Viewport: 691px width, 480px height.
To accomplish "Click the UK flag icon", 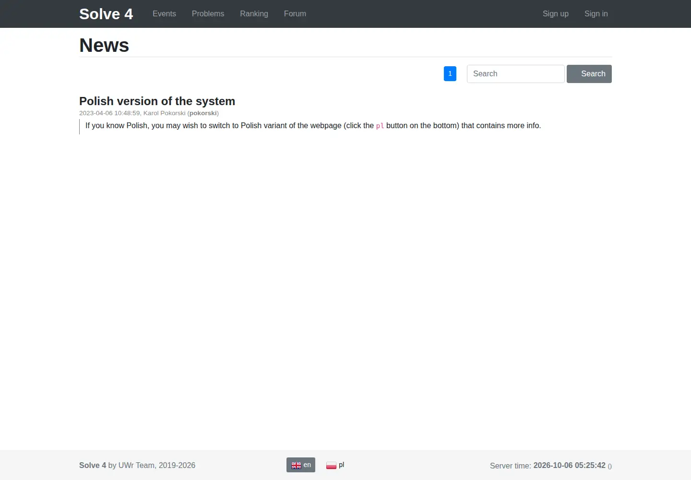I will coord(296,465).
